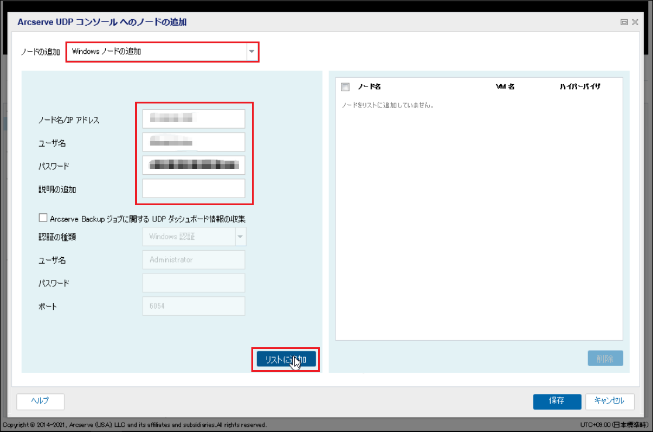Click the first ユーザ名 input field
653x432 pixels.
pyautogui.click(x=194, y=142)
